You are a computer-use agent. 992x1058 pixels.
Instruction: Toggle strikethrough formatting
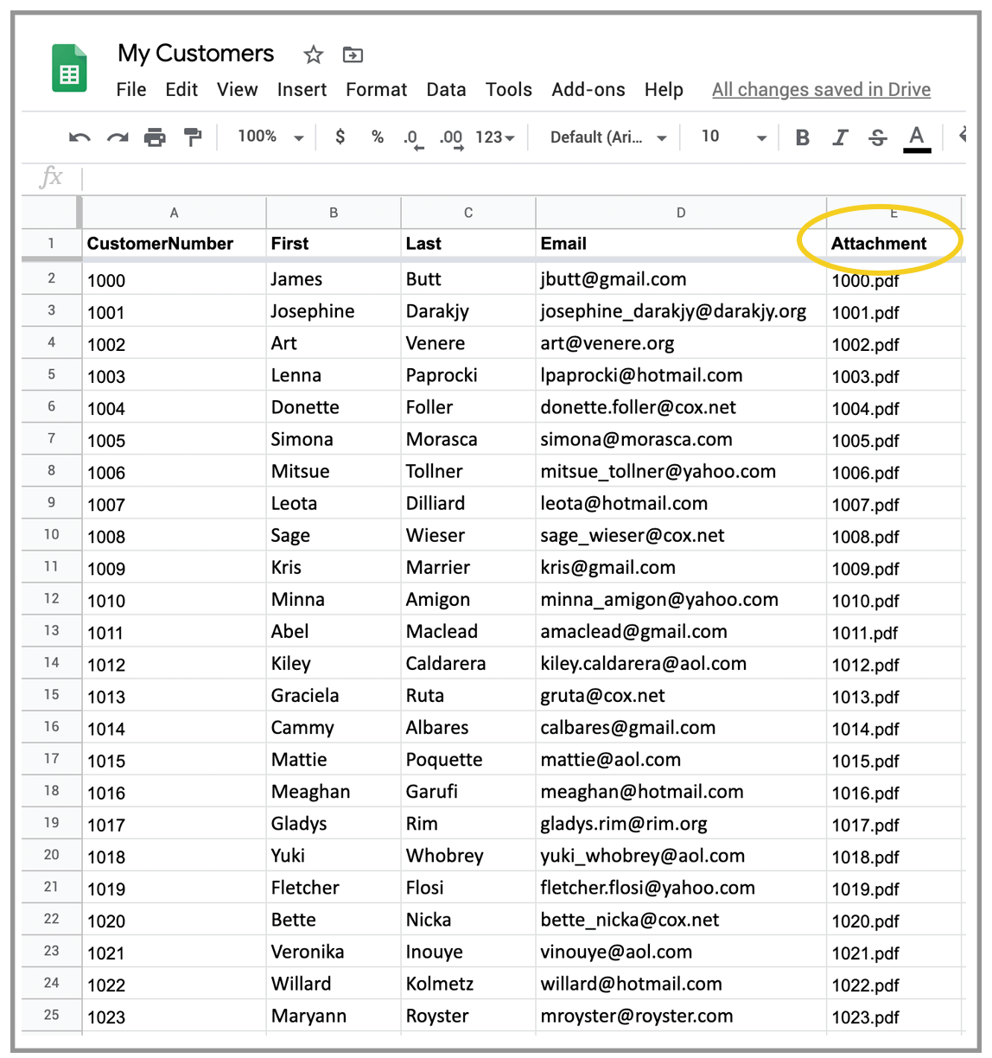[878, 137]
